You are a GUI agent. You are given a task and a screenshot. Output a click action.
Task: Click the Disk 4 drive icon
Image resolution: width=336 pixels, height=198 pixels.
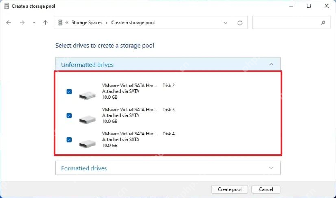pos(87,144)
